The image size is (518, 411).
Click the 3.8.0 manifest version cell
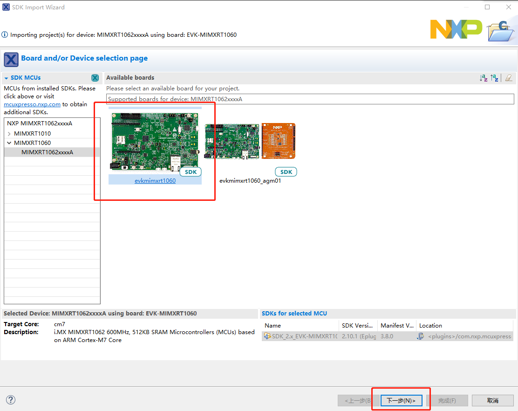[x=387, y=336]
